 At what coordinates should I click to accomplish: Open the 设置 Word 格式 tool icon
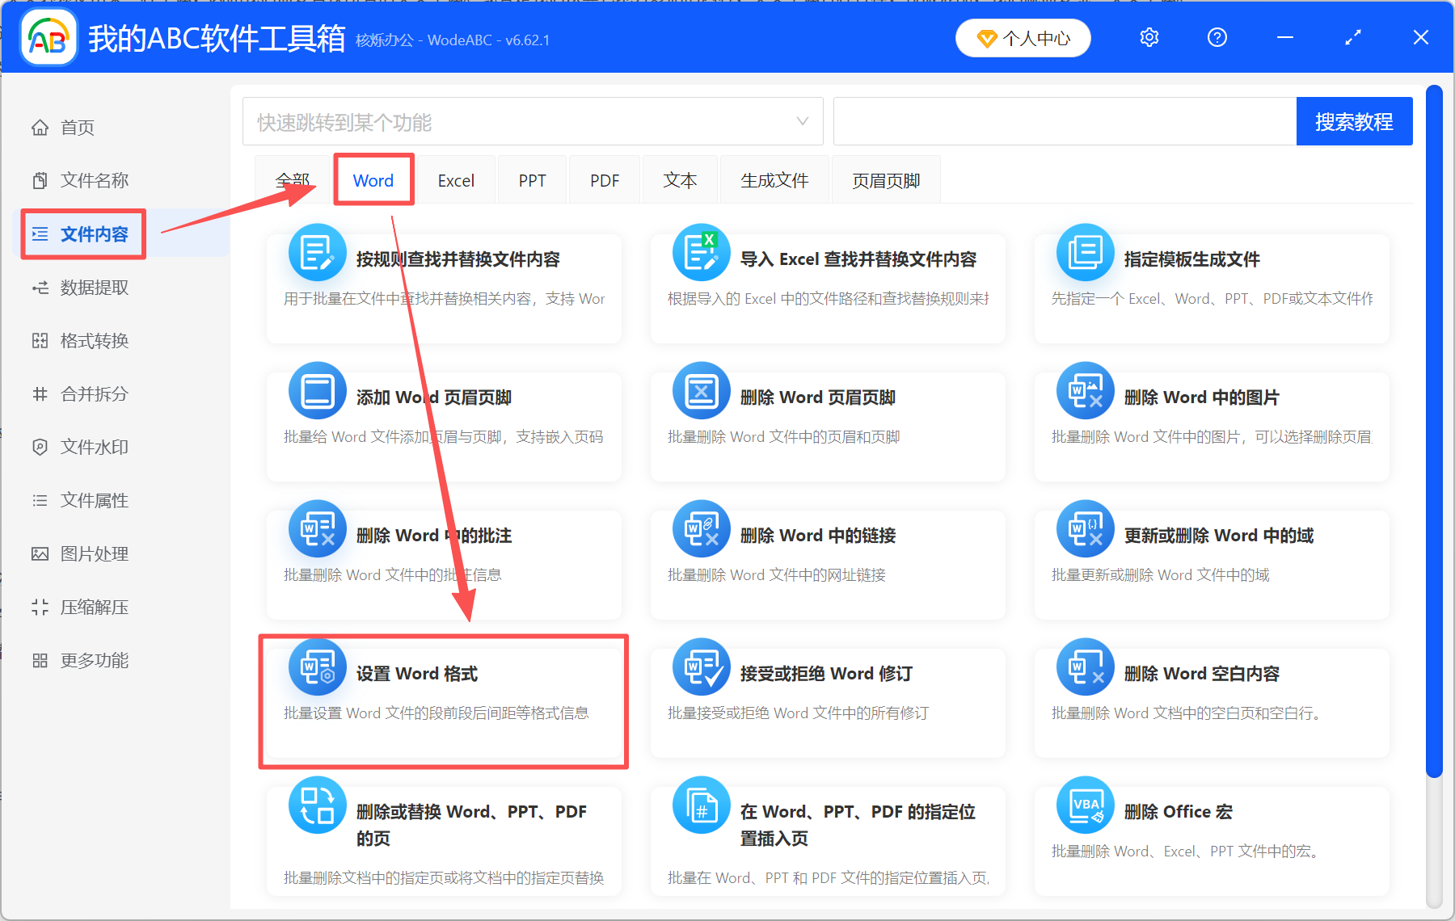point(317,667)
